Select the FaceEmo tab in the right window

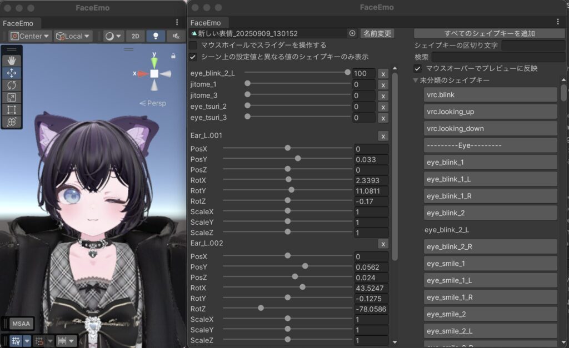(x=206, y=23)
